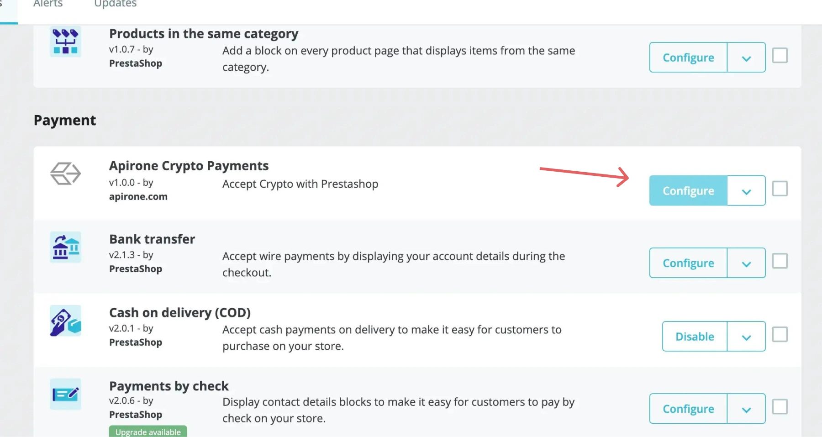Click the Products in the same category icon
Viewport: 822px width, 437px height.
coord(65,42)
